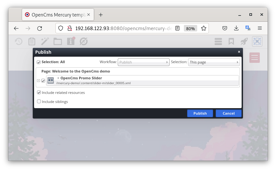Open the Firefox application menu
276x170 pixels.
click(x=260, y=28)
